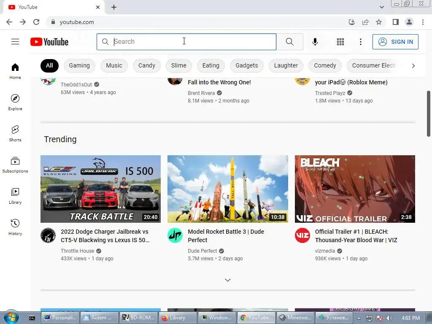Switch to Firefox Library taskbar item

pos(178,318)
